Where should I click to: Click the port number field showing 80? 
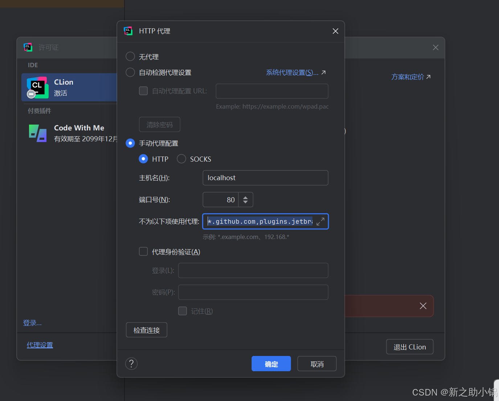tap(221, 200)
